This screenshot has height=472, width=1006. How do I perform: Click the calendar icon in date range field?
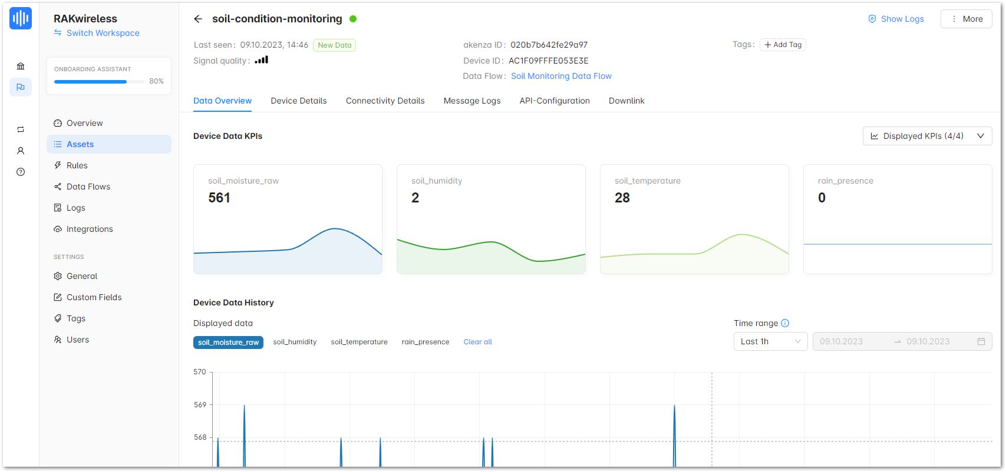pos(981,341)
